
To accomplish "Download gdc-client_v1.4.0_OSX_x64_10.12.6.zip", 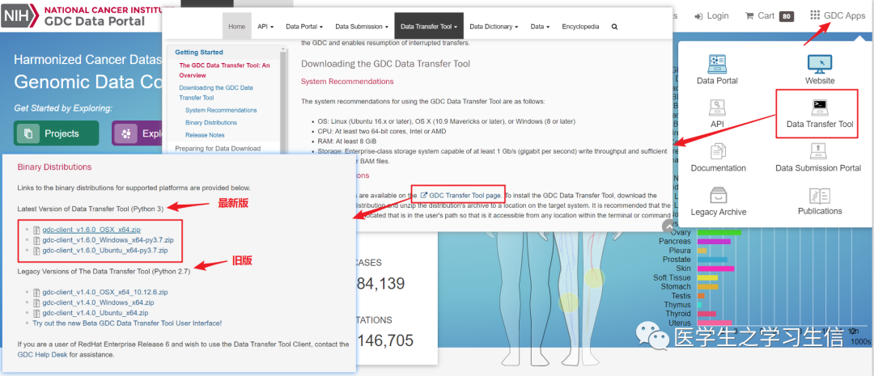I will point(104,292).
